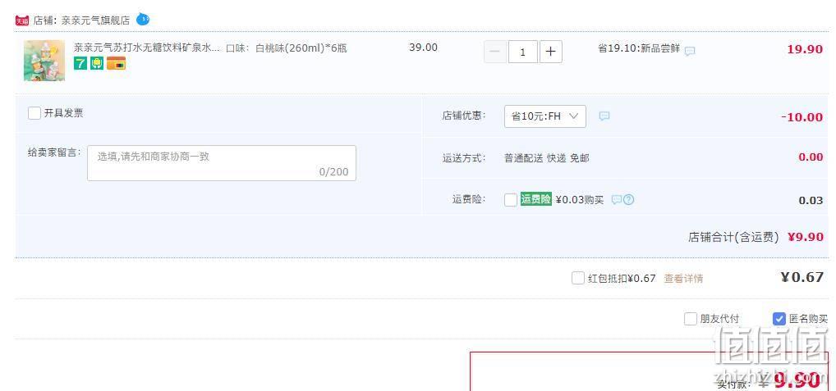This screenshot has width=836, height=391.
Task: Click the seller message text box
Action: [222, 163]
